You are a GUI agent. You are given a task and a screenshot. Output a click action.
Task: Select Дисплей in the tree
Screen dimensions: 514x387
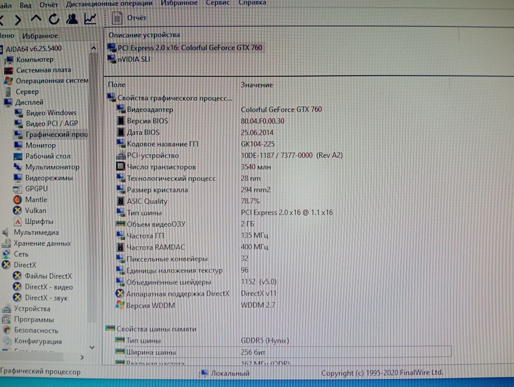click(24, 102)
